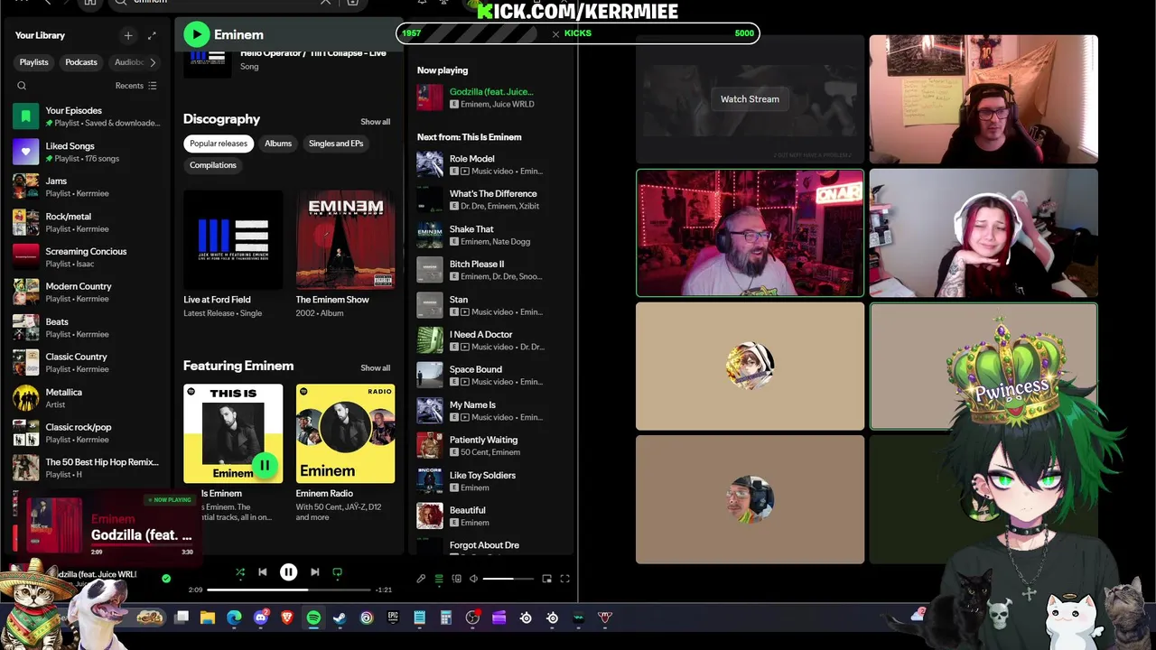Filter library by Playlists
The height and width of the screenshot is (650, 1156).
tap(34, 62)
